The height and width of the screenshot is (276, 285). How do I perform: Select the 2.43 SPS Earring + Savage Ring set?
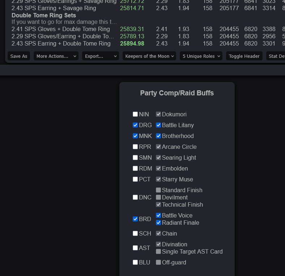(x=54, y=8)
